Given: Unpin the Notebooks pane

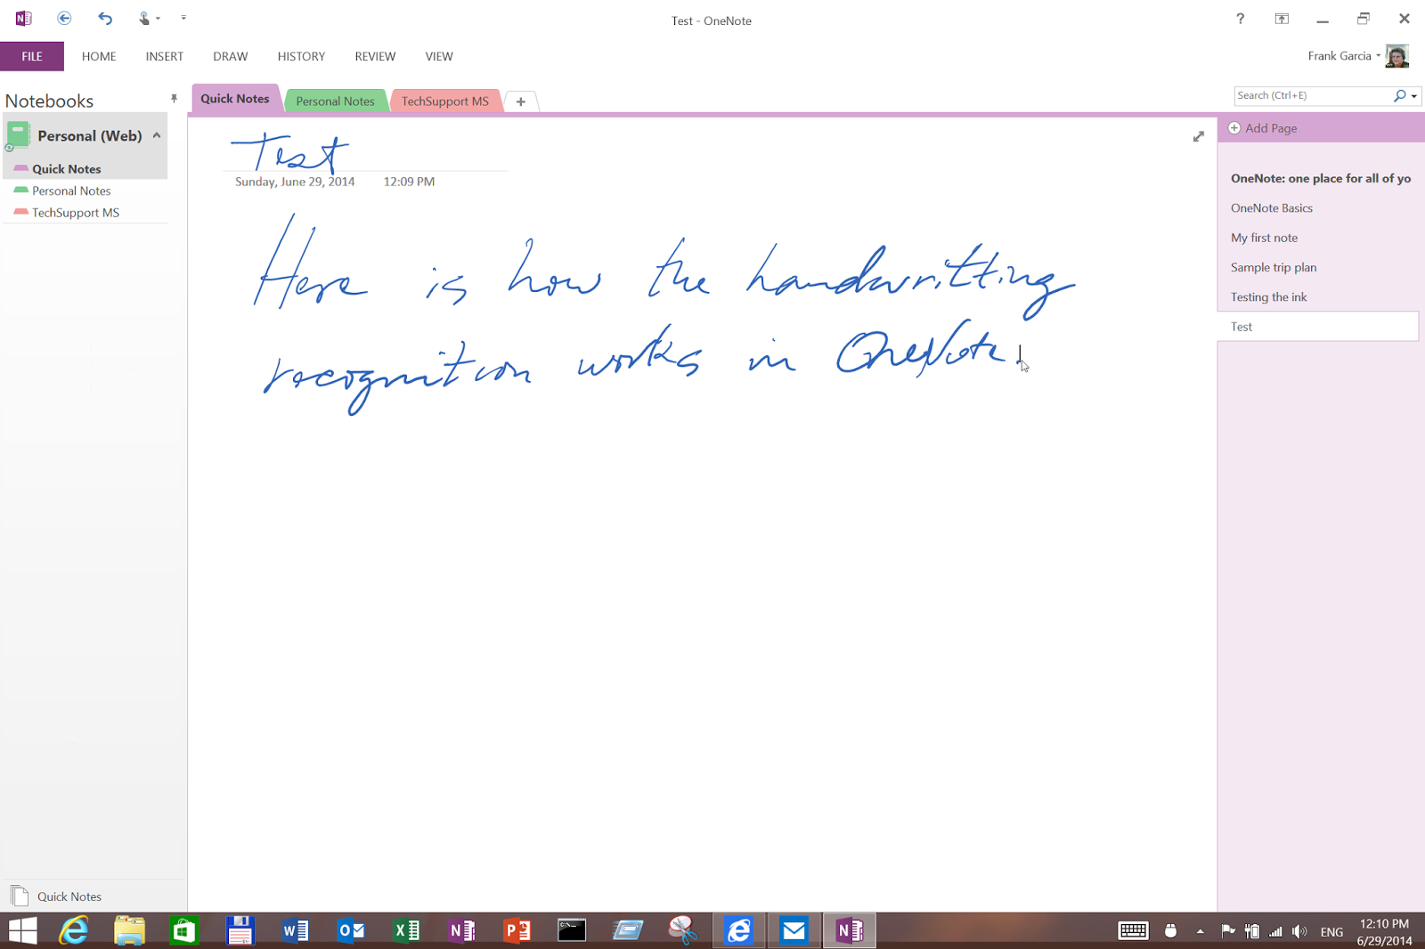Looking at the screenshot, I should 174,99.
